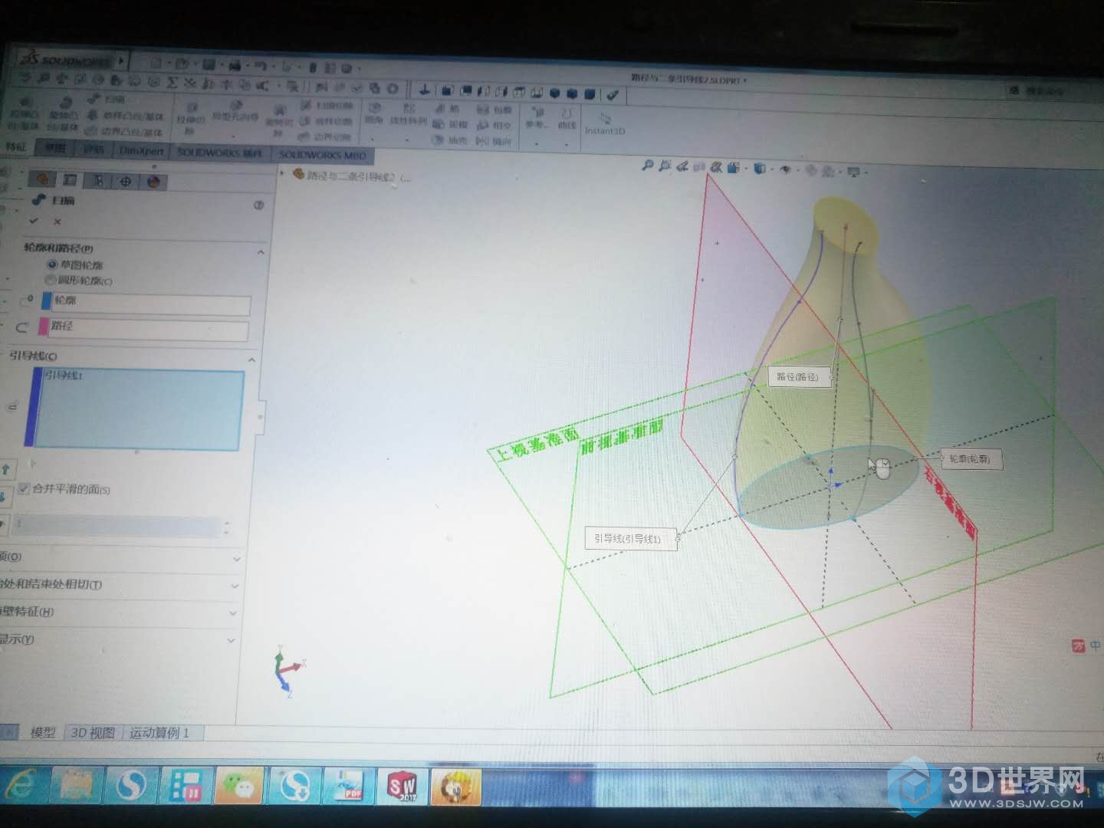1104x828 pixels.
Task: Click the Open file icon in top toolbar
Action: tap(182, 64)
